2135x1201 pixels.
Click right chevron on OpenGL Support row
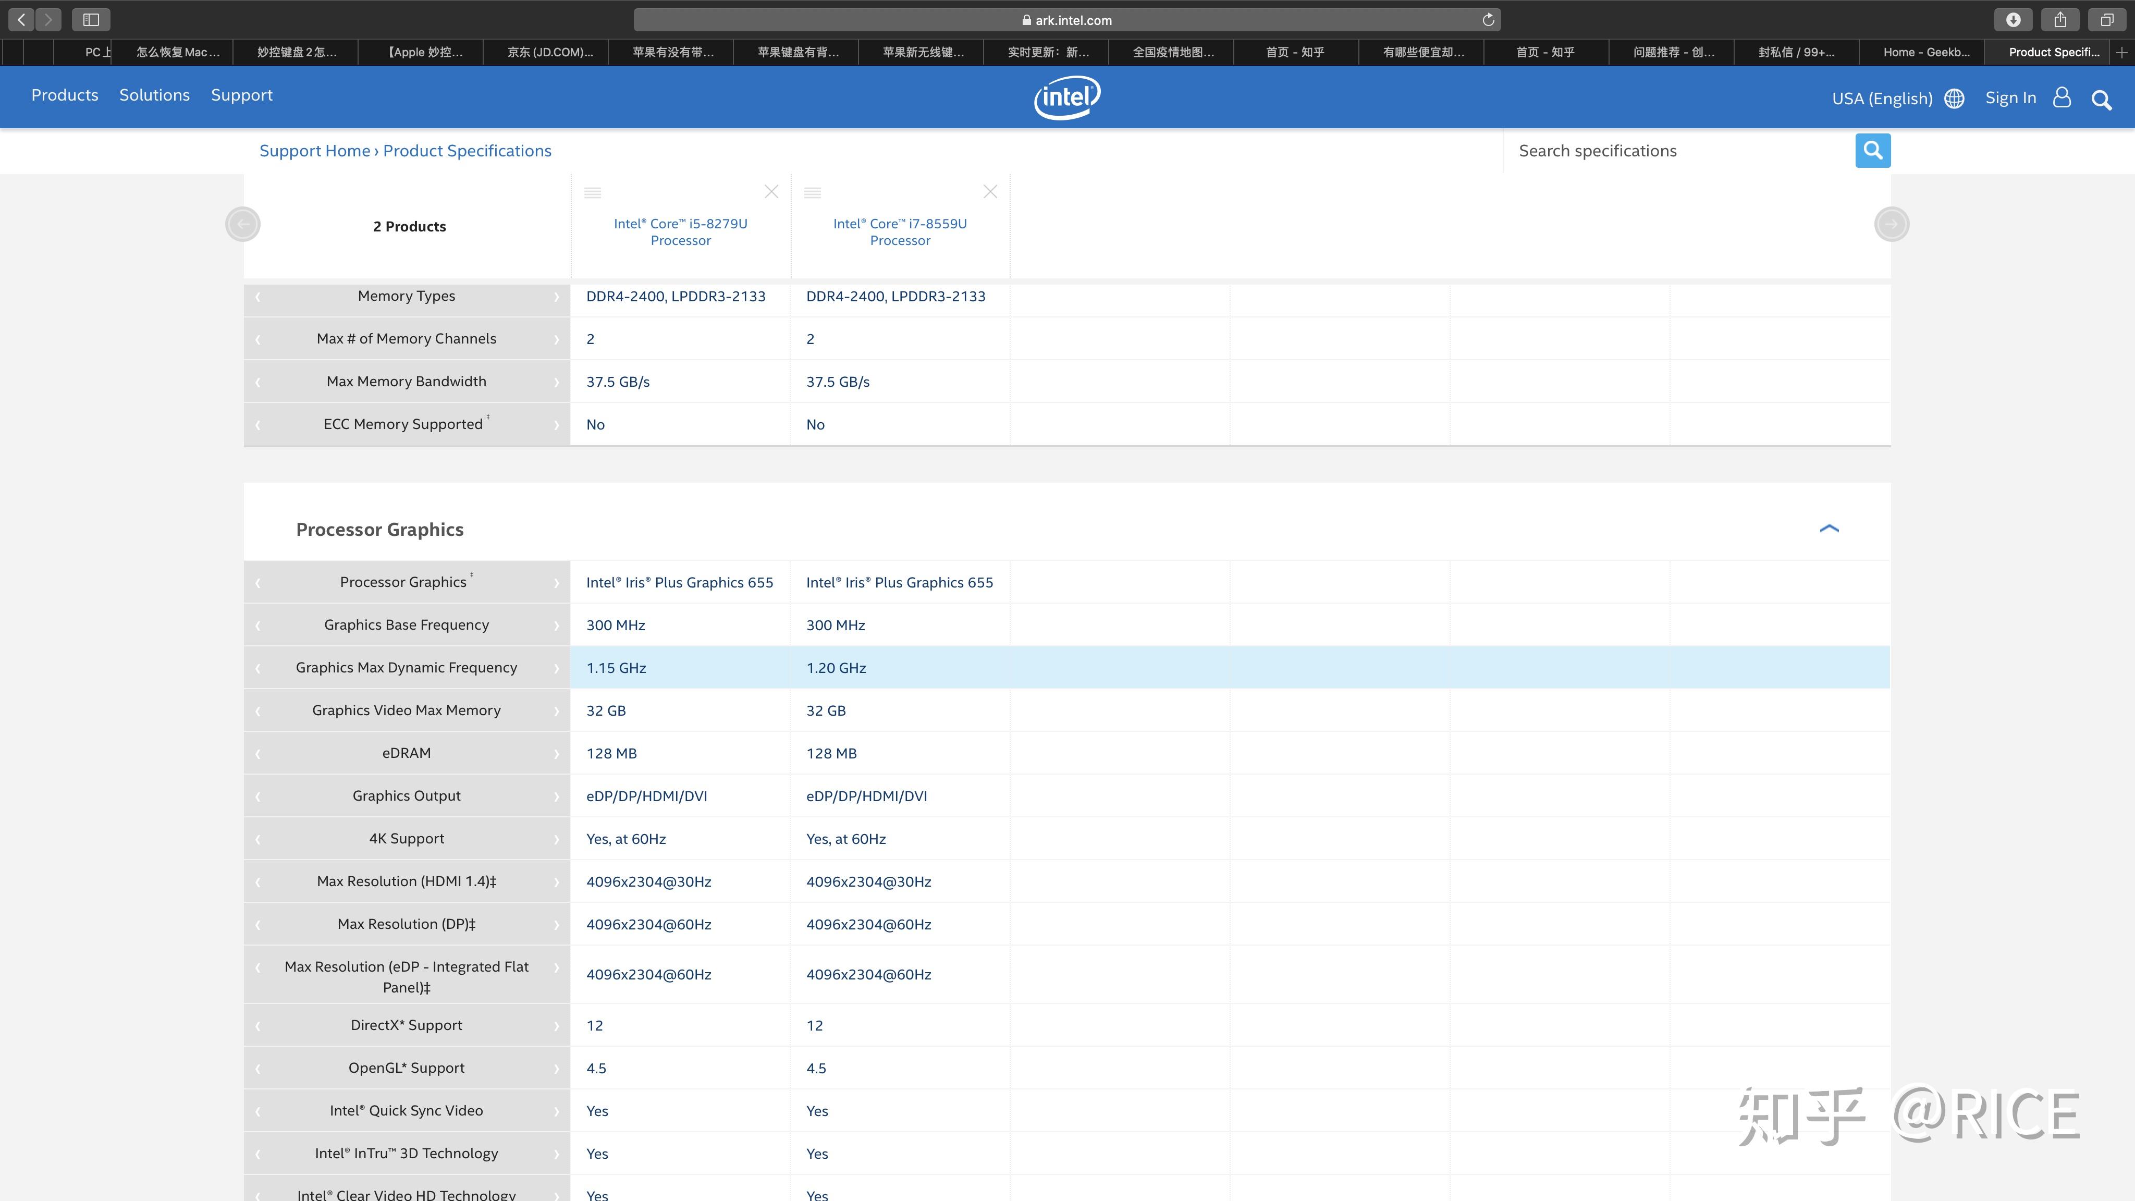pyautogui.click(x=556, y=1069)
